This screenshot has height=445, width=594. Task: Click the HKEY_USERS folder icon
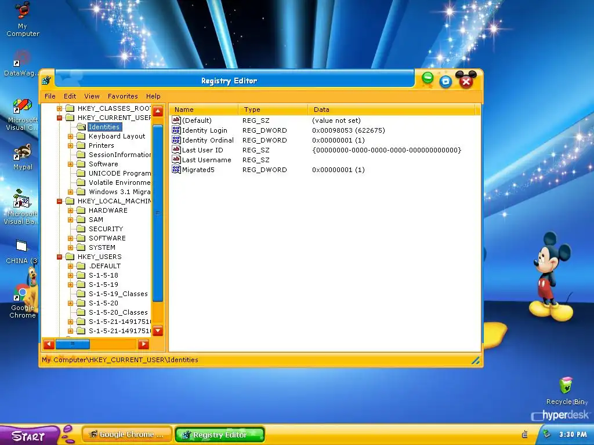click(x=70, y=257)
